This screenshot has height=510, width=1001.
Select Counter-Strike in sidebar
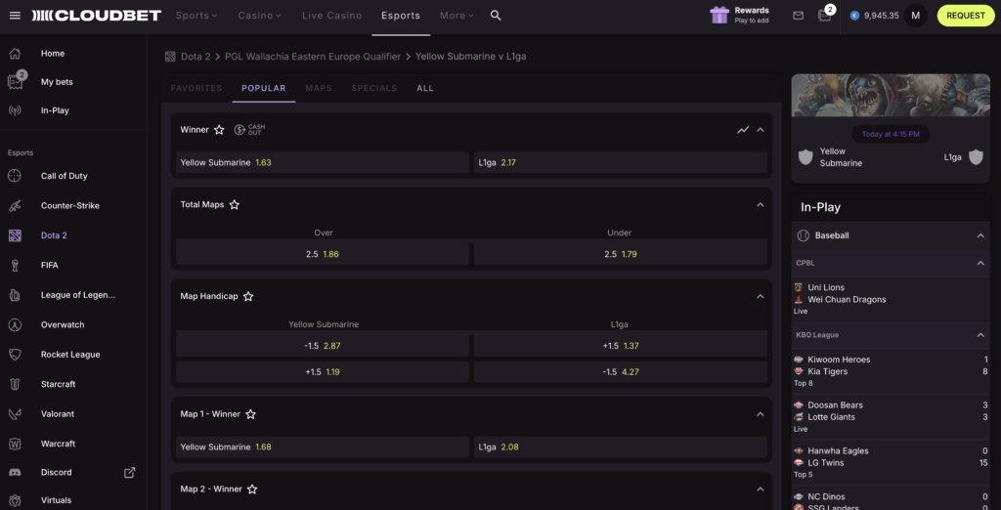[72, 205]
